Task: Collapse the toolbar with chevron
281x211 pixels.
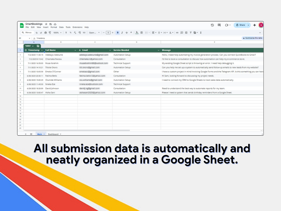Action: pos(260,33)
